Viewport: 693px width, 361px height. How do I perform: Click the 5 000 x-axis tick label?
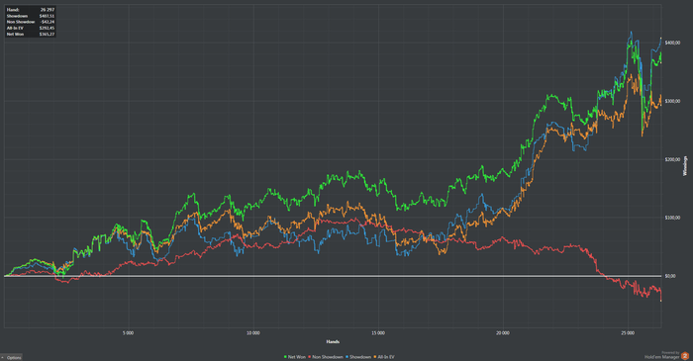point(128,332)
